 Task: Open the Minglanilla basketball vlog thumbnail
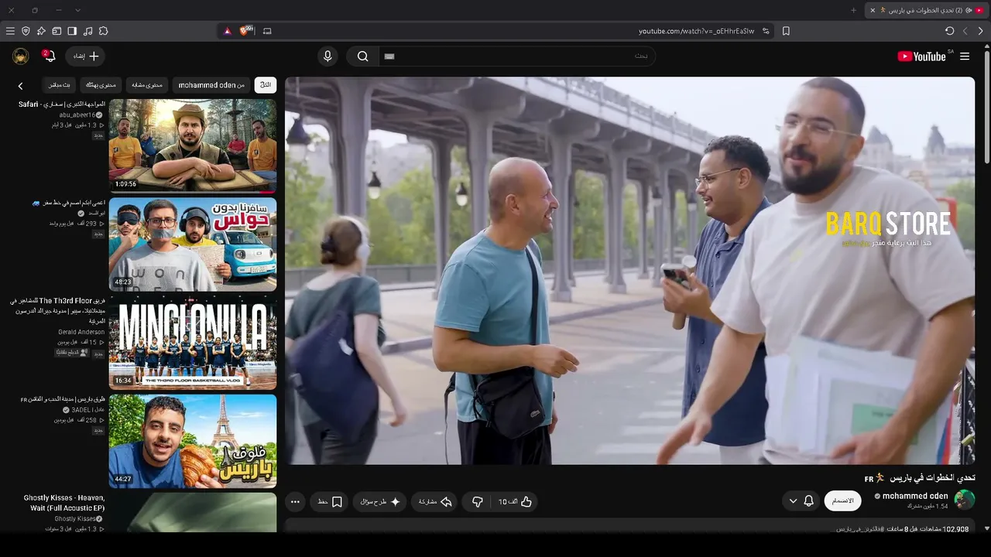point(193,342)
